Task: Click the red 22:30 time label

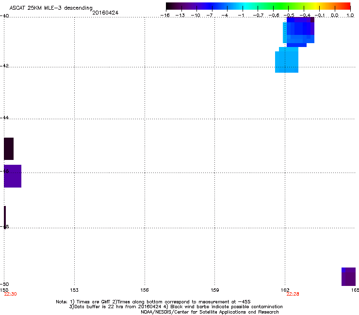Action: pos(10,294)
